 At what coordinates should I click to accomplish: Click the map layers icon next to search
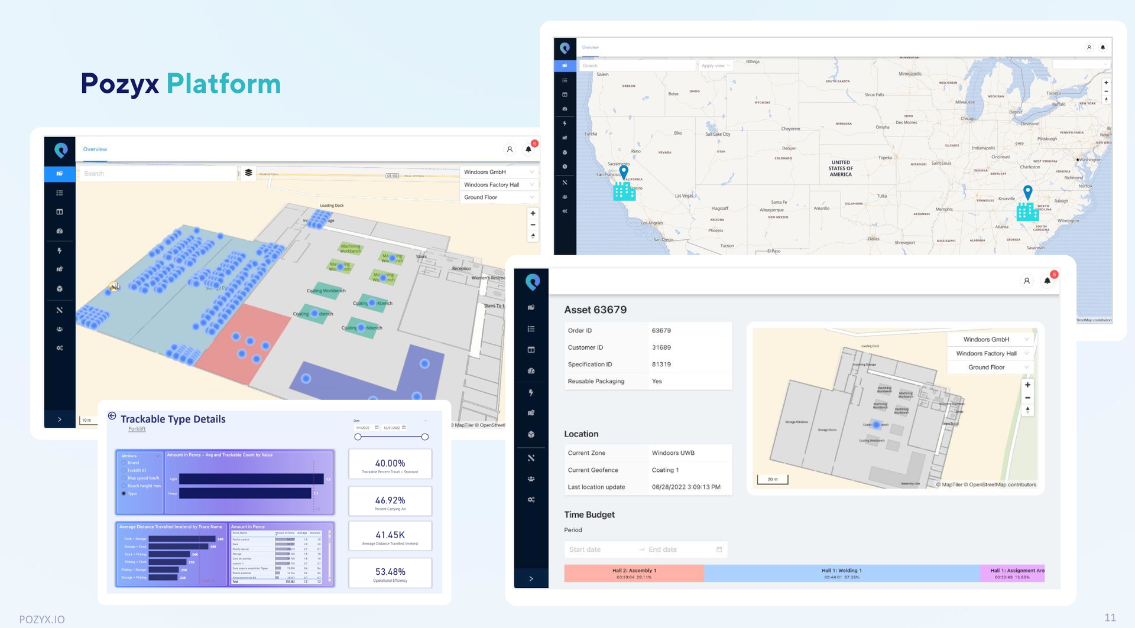tap(248, 173)
